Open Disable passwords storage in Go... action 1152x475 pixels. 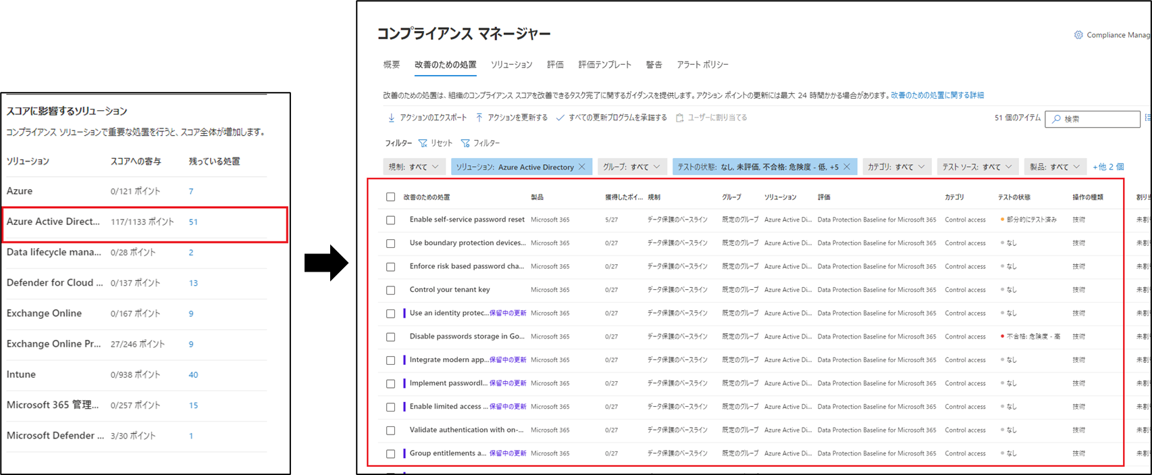467,336
